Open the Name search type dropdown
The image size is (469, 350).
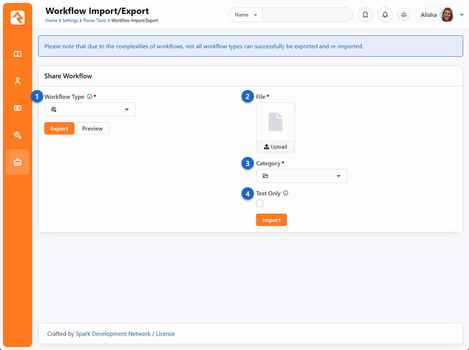point(245,15)
